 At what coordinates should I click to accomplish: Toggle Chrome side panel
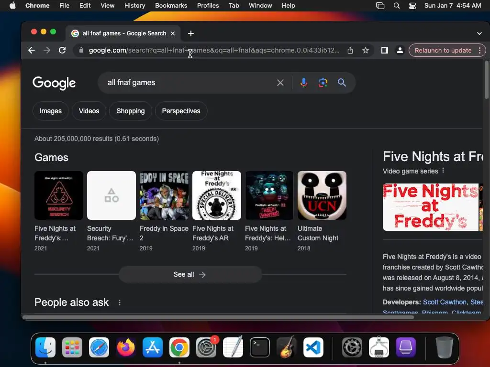[x=384, y=50]
